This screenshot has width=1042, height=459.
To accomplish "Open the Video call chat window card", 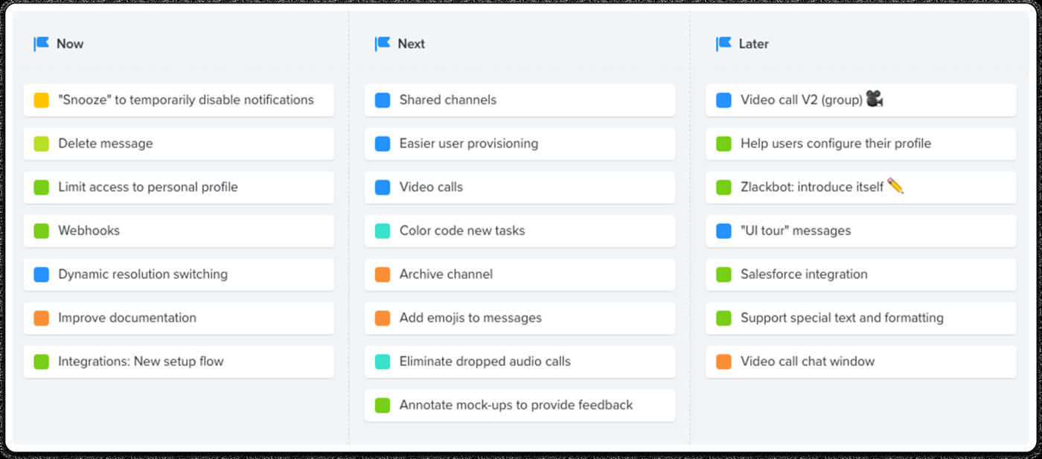I will point(861,362).
